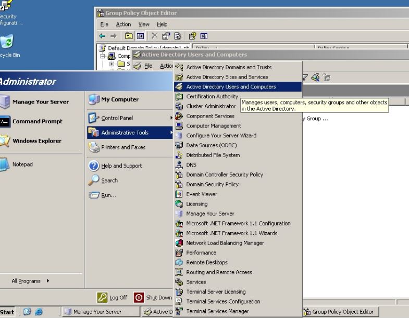Open View menu in Group Policy Object Editor
The height and width of the screenshot is (318, 409).
pos(144,24)
